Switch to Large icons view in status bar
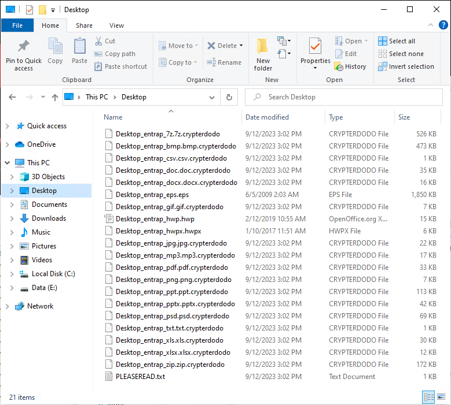This screenshot has height=405, width=451. (441, 397)
